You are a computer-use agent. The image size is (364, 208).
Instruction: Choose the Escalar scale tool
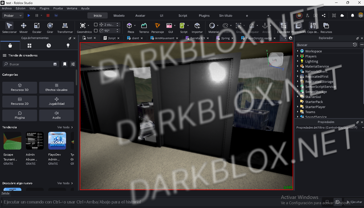37,28
